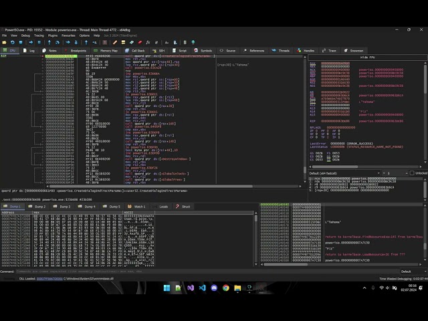Click the Step Over icon
The image size is (428, 321).
(x=58, y=42)
